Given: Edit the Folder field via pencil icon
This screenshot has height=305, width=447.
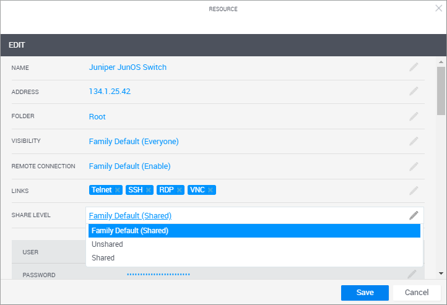Looking at the screenshot, I should coord(414,116).
